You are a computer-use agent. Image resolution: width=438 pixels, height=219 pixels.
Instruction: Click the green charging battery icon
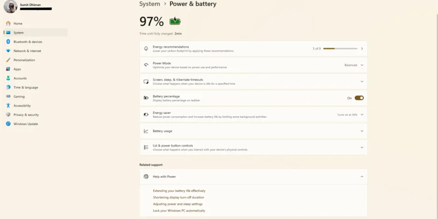point(175,21)
